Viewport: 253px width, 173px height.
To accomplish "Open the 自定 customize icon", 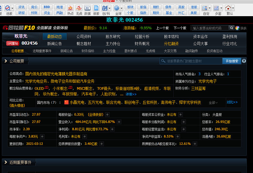I will pos(205,8).
